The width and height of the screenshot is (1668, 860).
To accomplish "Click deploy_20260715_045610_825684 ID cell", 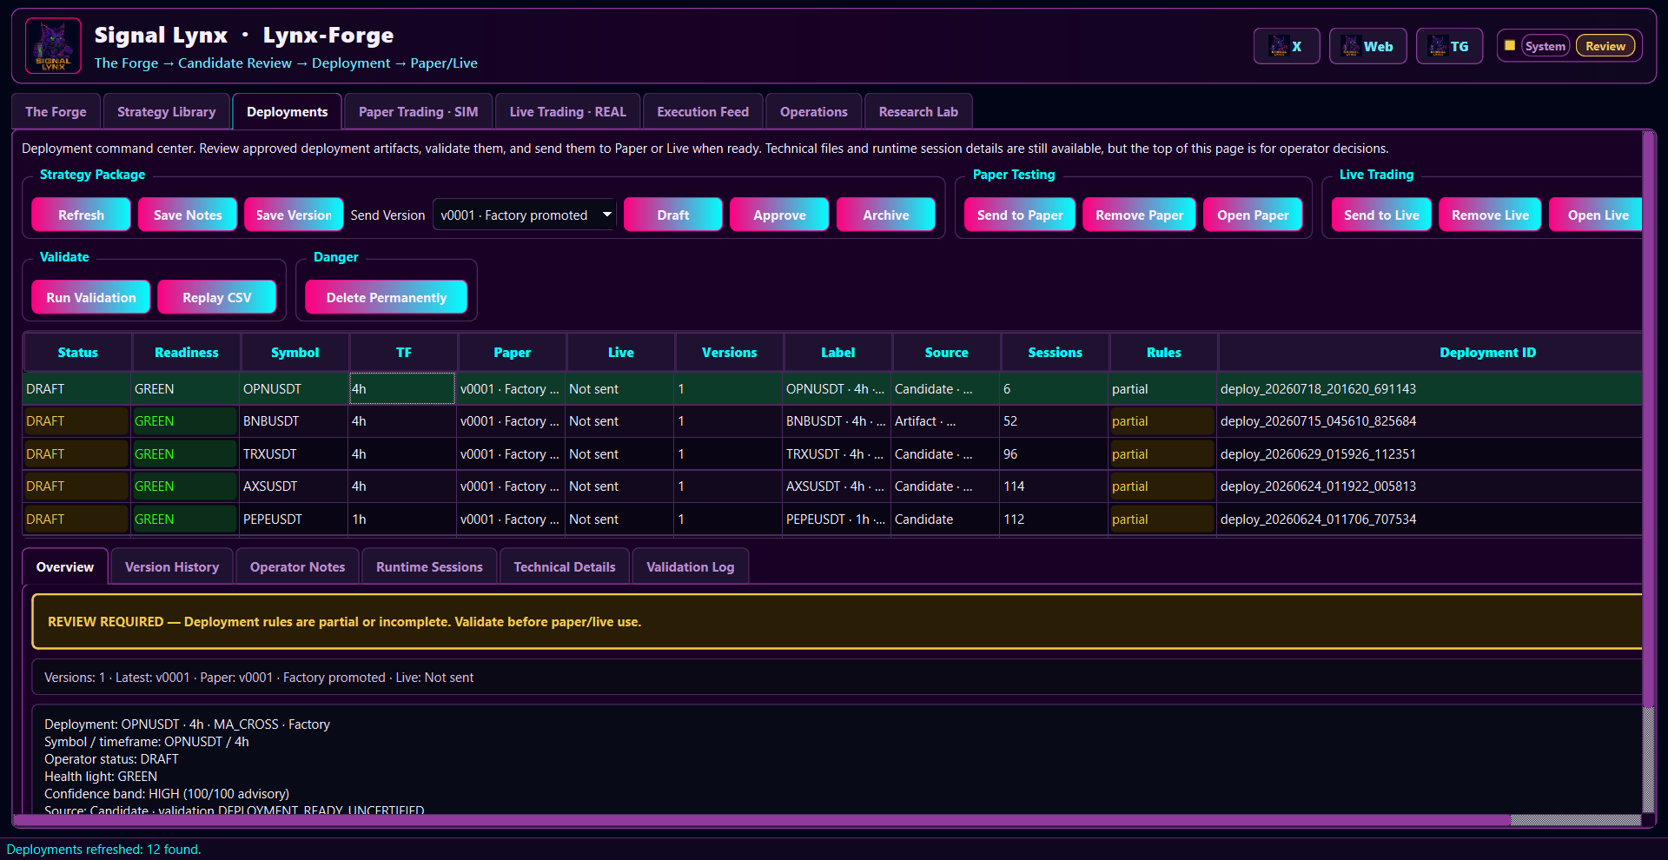I will [1429, 421].
